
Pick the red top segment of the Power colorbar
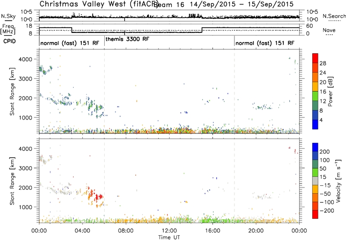tap(315, 58)
